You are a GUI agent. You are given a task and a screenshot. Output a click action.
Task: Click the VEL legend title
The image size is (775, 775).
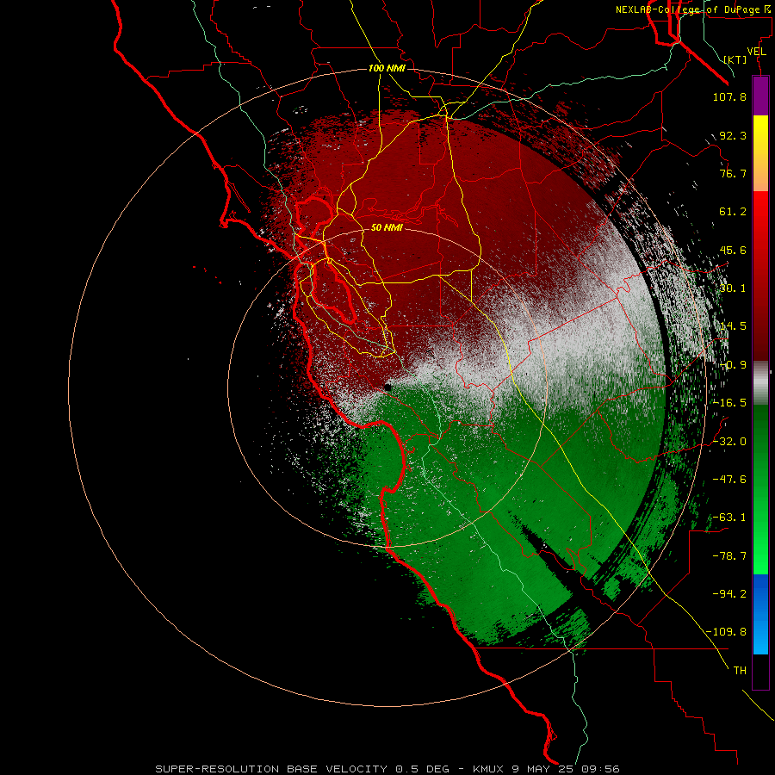[756, 52]
